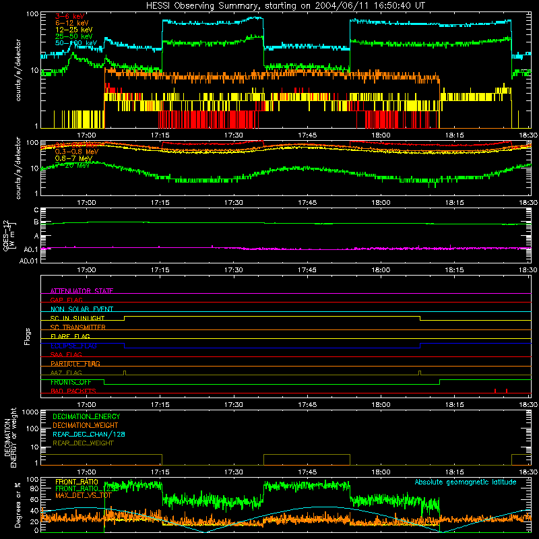
Task: Click the 80 tick label on Degrees axis
Action: tap(34, 489)
